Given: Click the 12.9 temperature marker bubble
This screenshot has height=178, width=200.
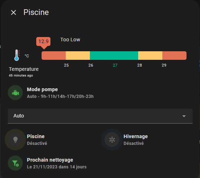Looking at the screenshot, I should pos(43,42).
